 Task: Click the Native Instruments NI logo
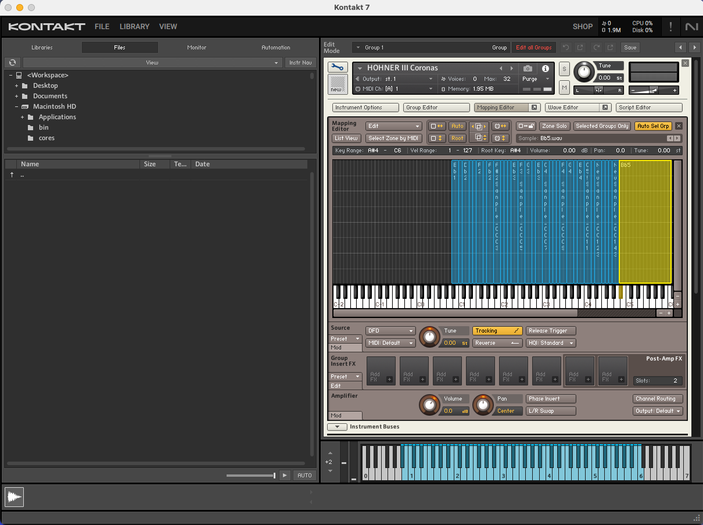click(x=691, y=27)
